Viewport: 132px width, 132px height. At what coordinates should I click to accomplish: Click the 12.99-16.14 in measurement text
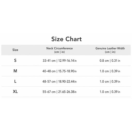pos(68,61)
